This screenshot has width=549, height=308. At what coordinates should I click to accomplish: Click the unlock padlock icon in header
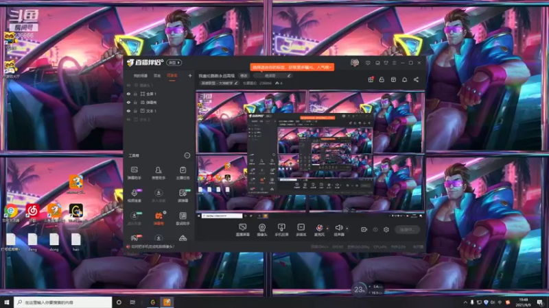[382, 79]
